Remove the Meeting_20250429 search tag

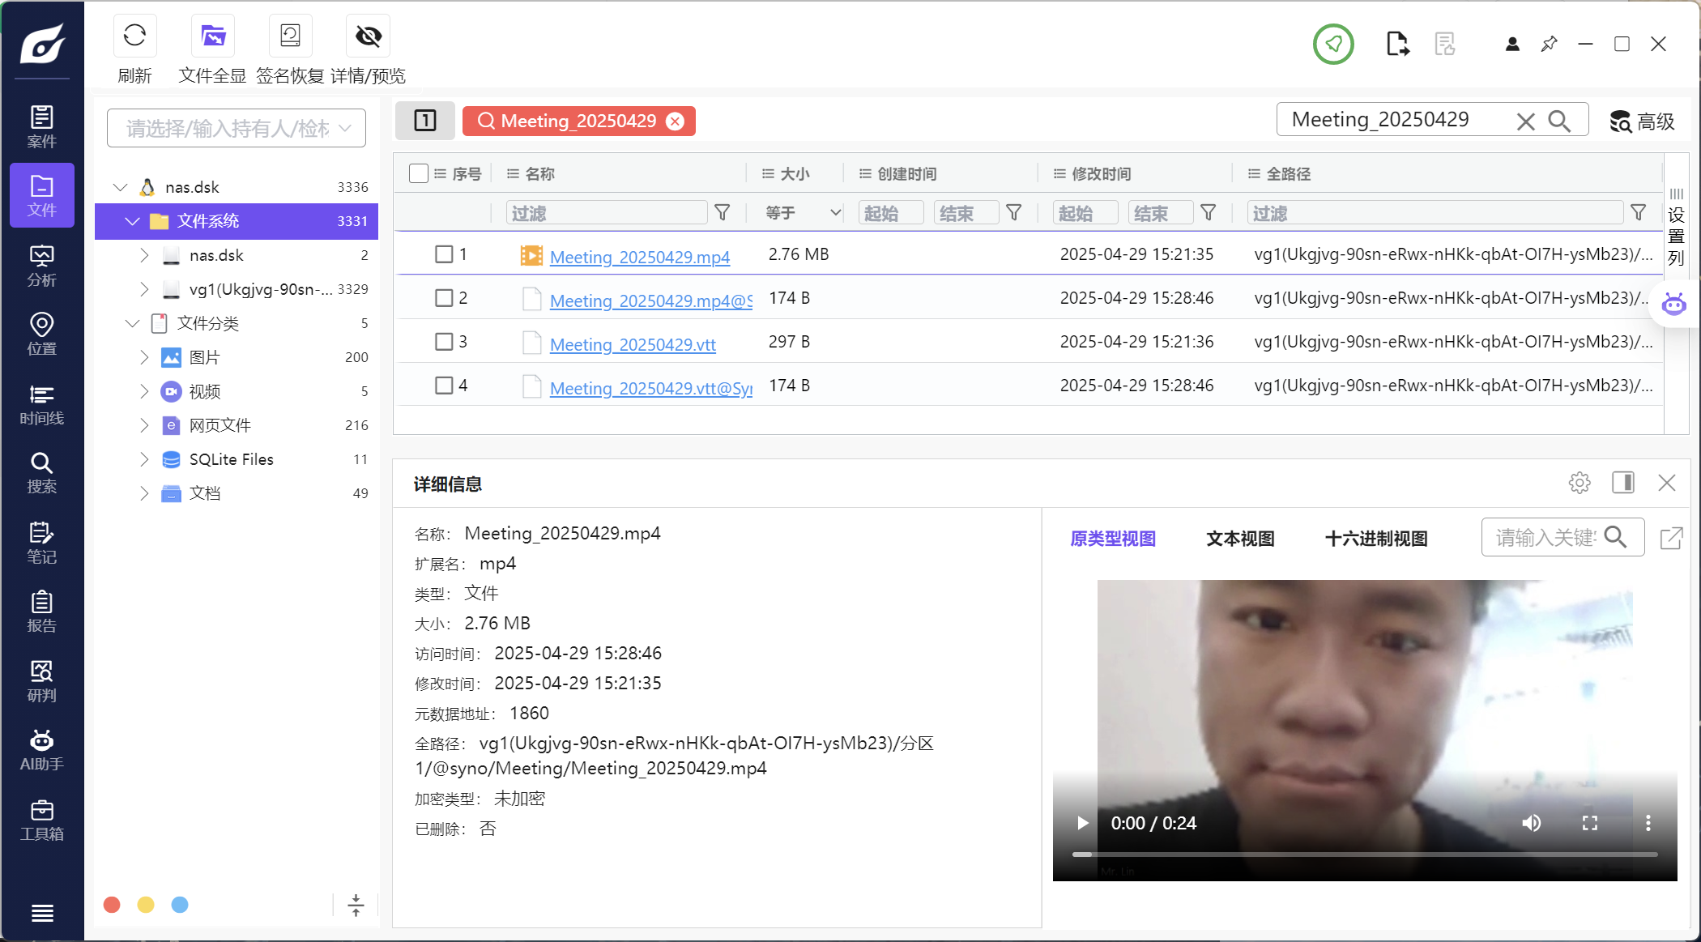pos(675,121)
